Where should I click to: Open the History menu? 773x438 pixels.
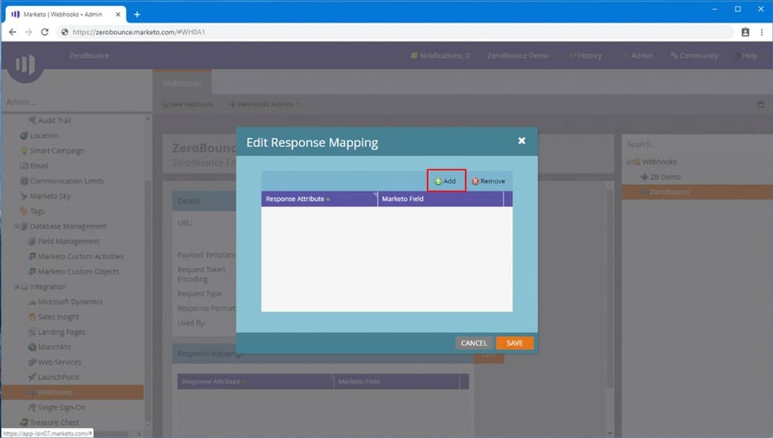[x=588, y=56]
